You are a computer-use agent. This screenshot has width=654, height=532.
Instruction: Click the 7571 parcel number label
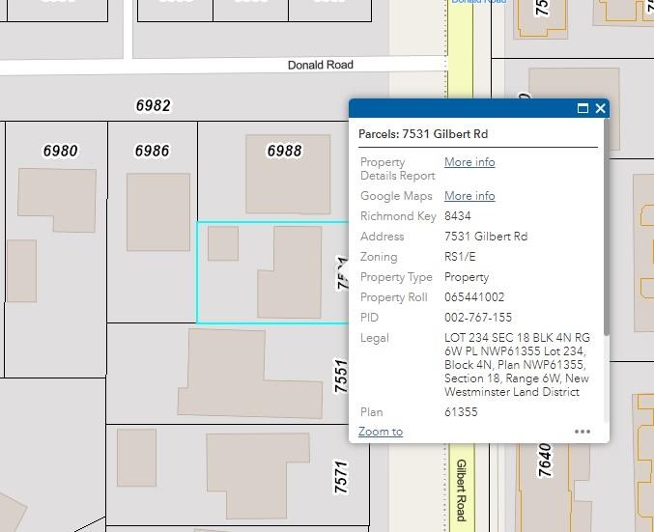[340, 478]
